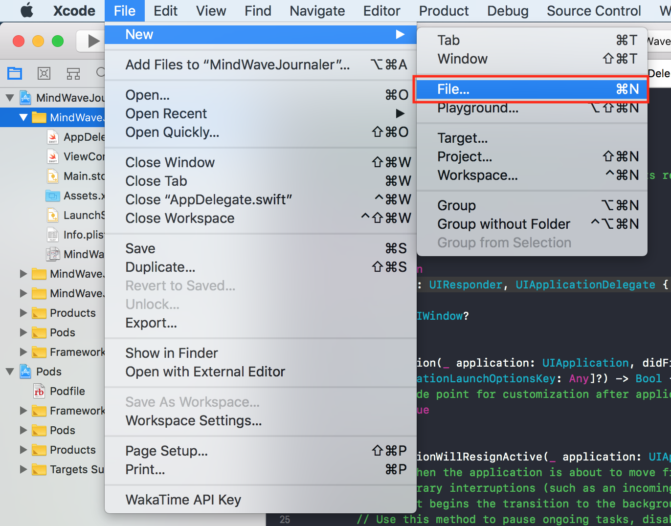671x526 pixels.
Task: Open the Debug menu
Action: click(x=507, y=11)
